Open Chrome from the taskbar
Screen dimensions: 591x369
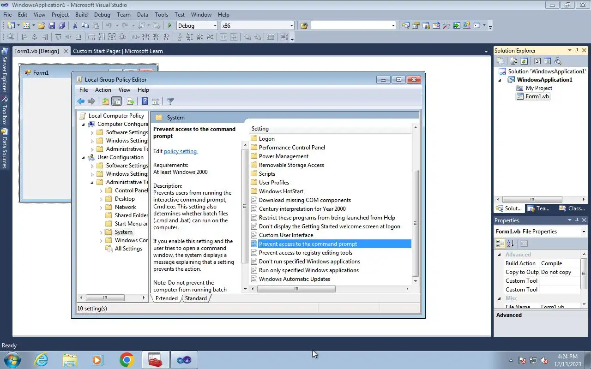point(127,360)
